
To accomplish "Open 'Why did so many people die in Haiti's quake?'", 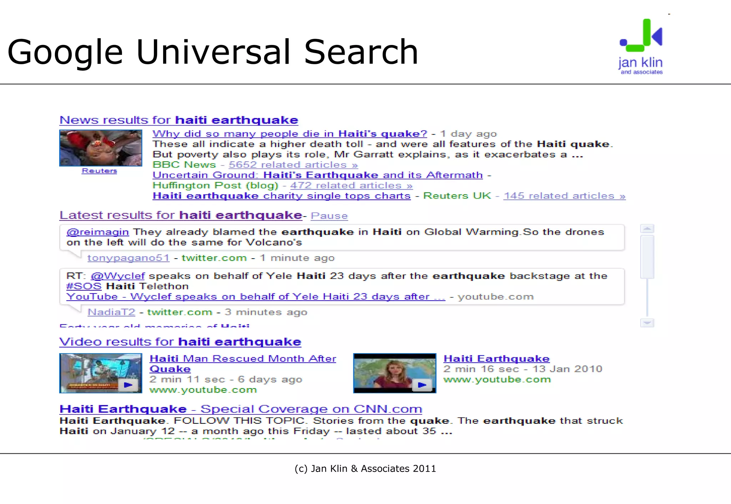I will [x=289, y=134].
